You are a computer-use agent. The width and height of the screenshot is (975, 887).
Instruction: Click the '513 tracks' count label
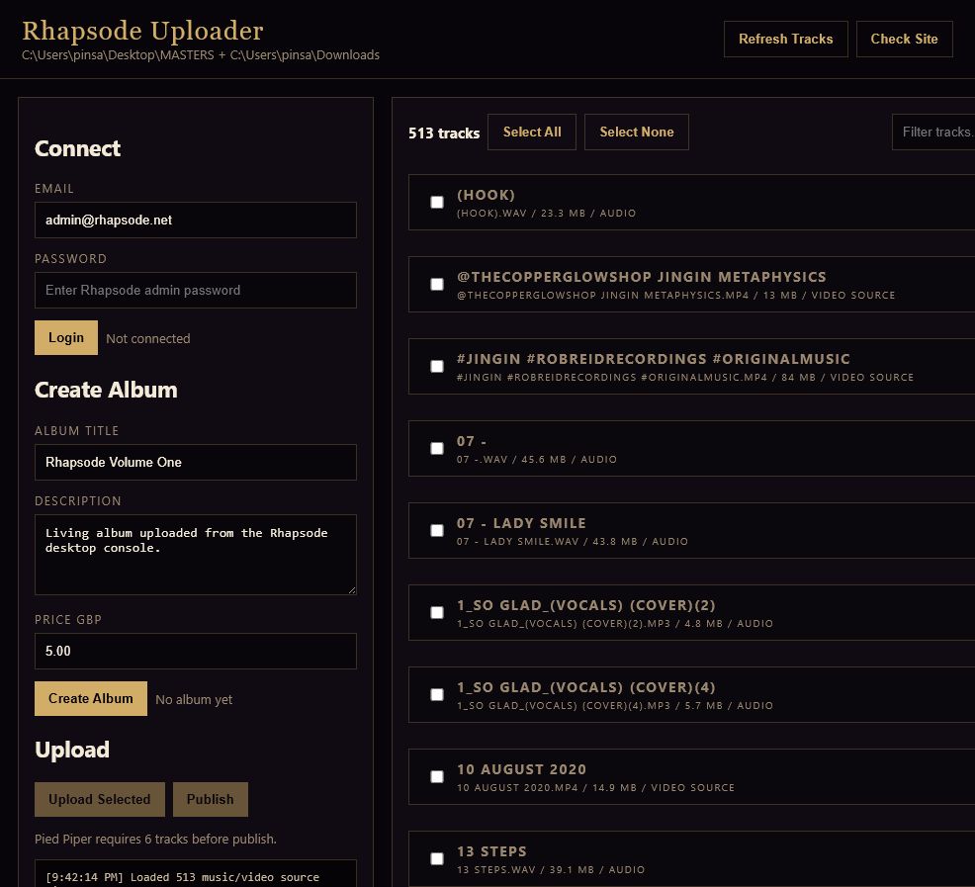click(x=444, y=133)
